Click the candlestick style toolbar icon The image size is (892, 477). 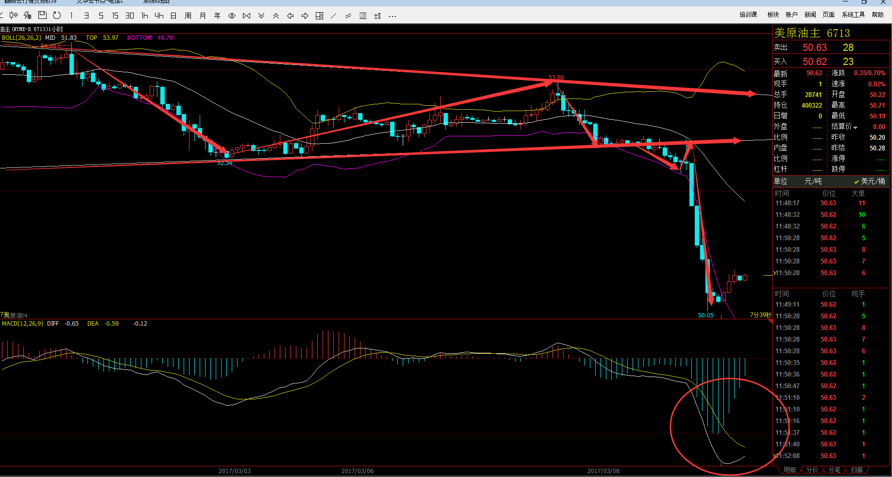13,16
